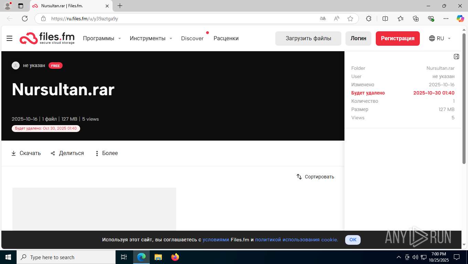Click the 2025-10-30 01:40 deletion value
The height and width of the screenshot is (264, 468).
434,93
